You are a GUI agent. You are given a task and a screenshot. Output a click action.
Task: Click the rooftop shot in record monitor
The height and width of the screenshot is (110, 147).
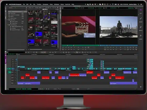[x=119, y=27]
